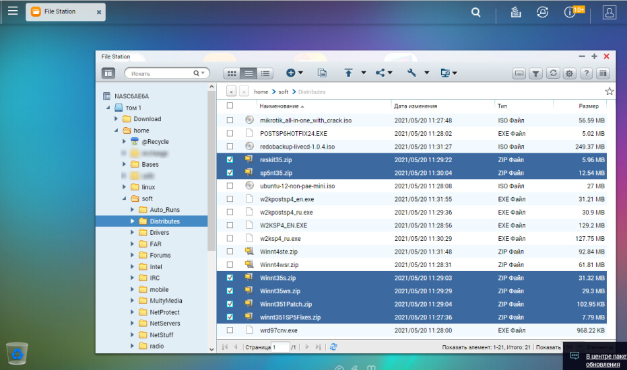Click the panel layout icon beside help
The height and width of the screenshot is (370, 627).
click(x=603, y=73)
